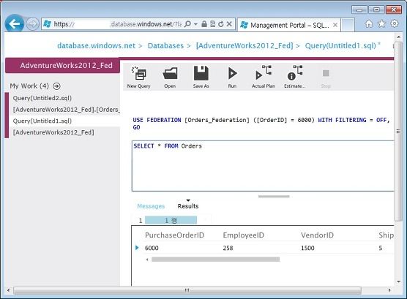
Task: Click bottom scrollbar left arrow
Action: coord(8,290)
